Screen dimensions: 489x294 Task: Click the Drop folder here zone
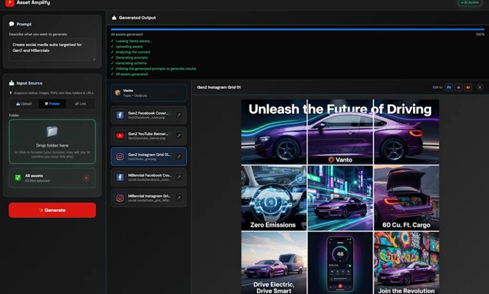point(53,141)
